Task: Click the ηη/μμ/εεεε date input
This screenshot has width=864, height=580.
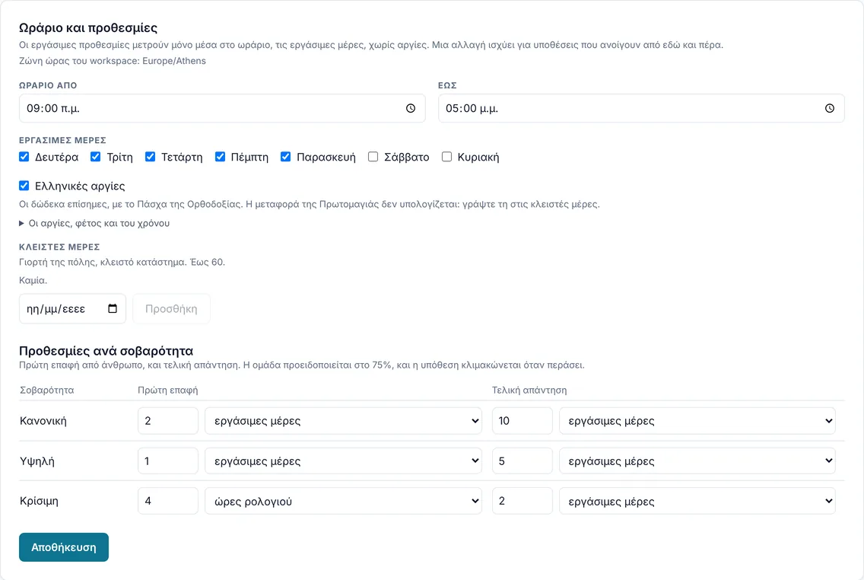Action: click(x=72, y=309)
